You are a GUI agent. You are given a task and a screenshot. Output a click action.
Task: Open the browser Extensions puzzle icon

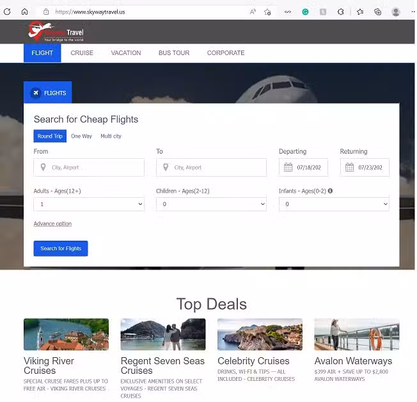(x=340, y=12)
